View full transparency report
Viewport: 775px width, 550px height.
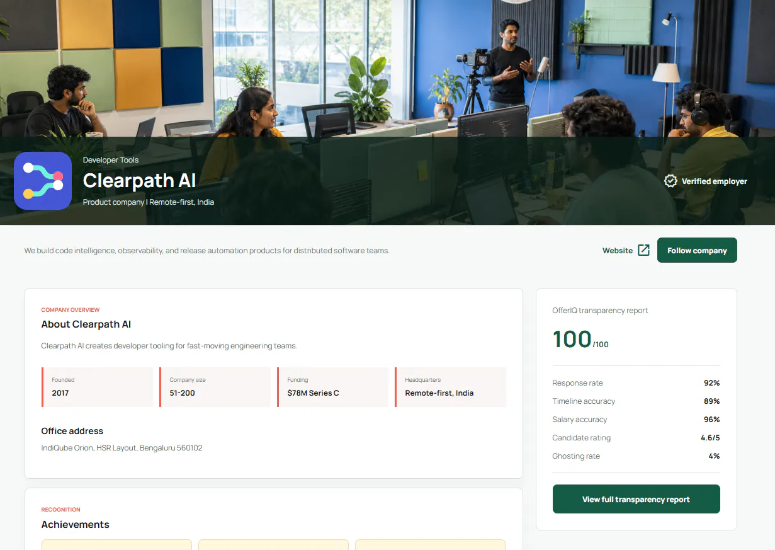click(636, 499)
